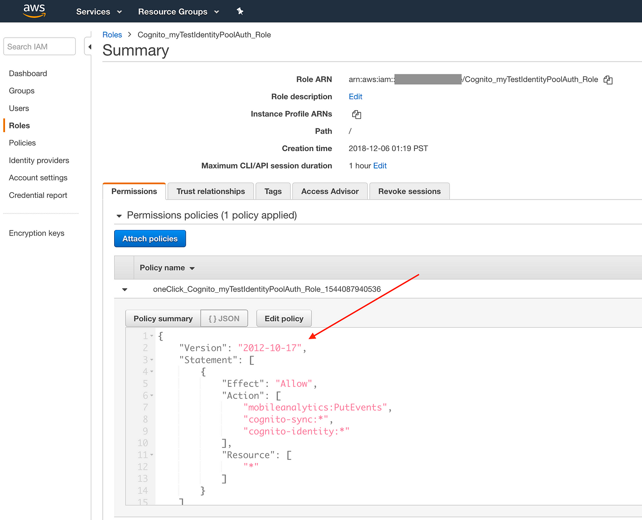Edit the maximum session duration
This screenshot has width=642, height=520.
pos(380,166)
